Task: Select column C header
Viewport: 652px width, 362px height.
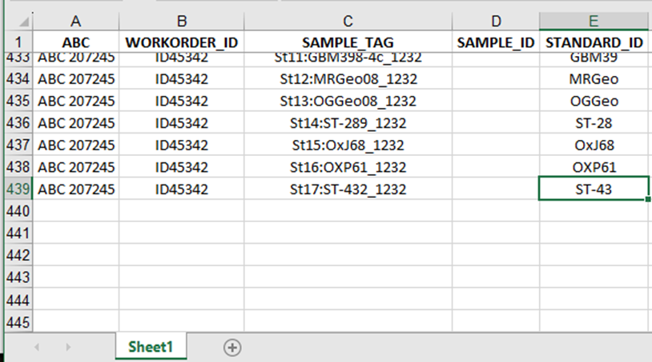Action: click(348, 20)
